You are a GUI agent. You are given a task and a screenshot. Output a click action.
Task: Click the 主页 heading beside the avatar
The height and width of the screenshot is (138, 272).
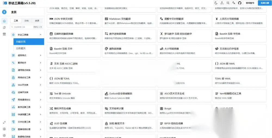14,12
